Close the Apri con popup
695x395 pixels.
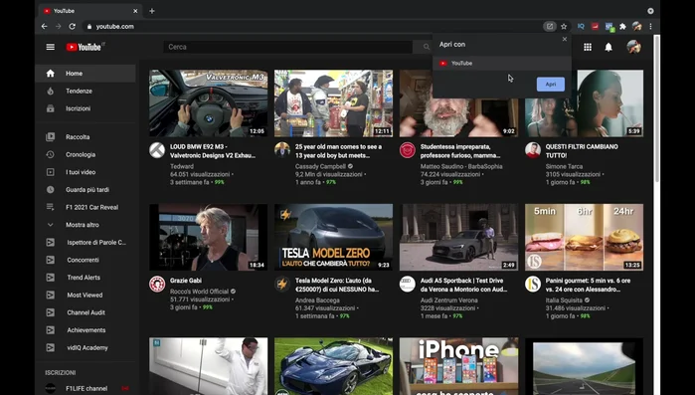(x=564, y=39)
